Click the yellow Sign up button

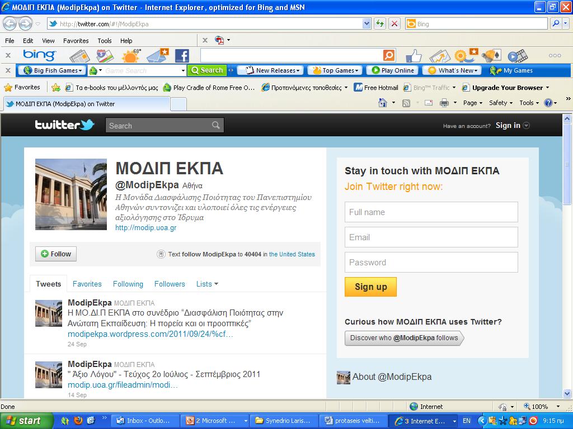(370, 287)
